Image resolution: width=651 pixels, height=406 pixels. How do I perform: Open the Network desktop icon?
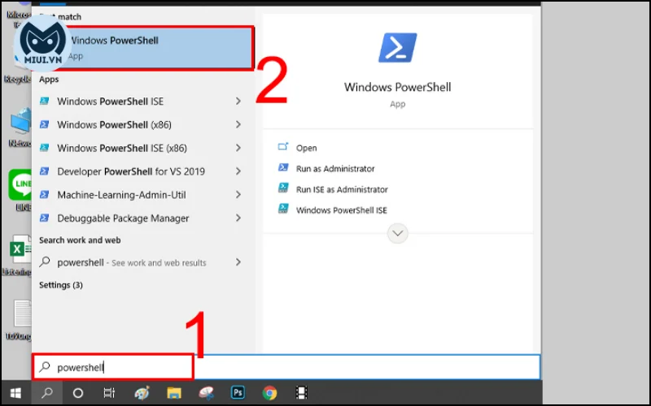point(20,127)
